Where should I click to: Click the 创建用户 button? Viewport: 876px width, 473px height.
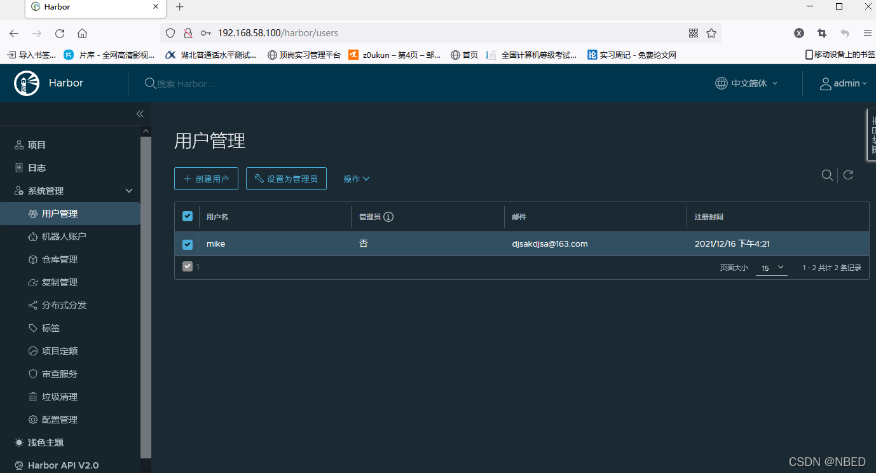(x=206, y=179)
